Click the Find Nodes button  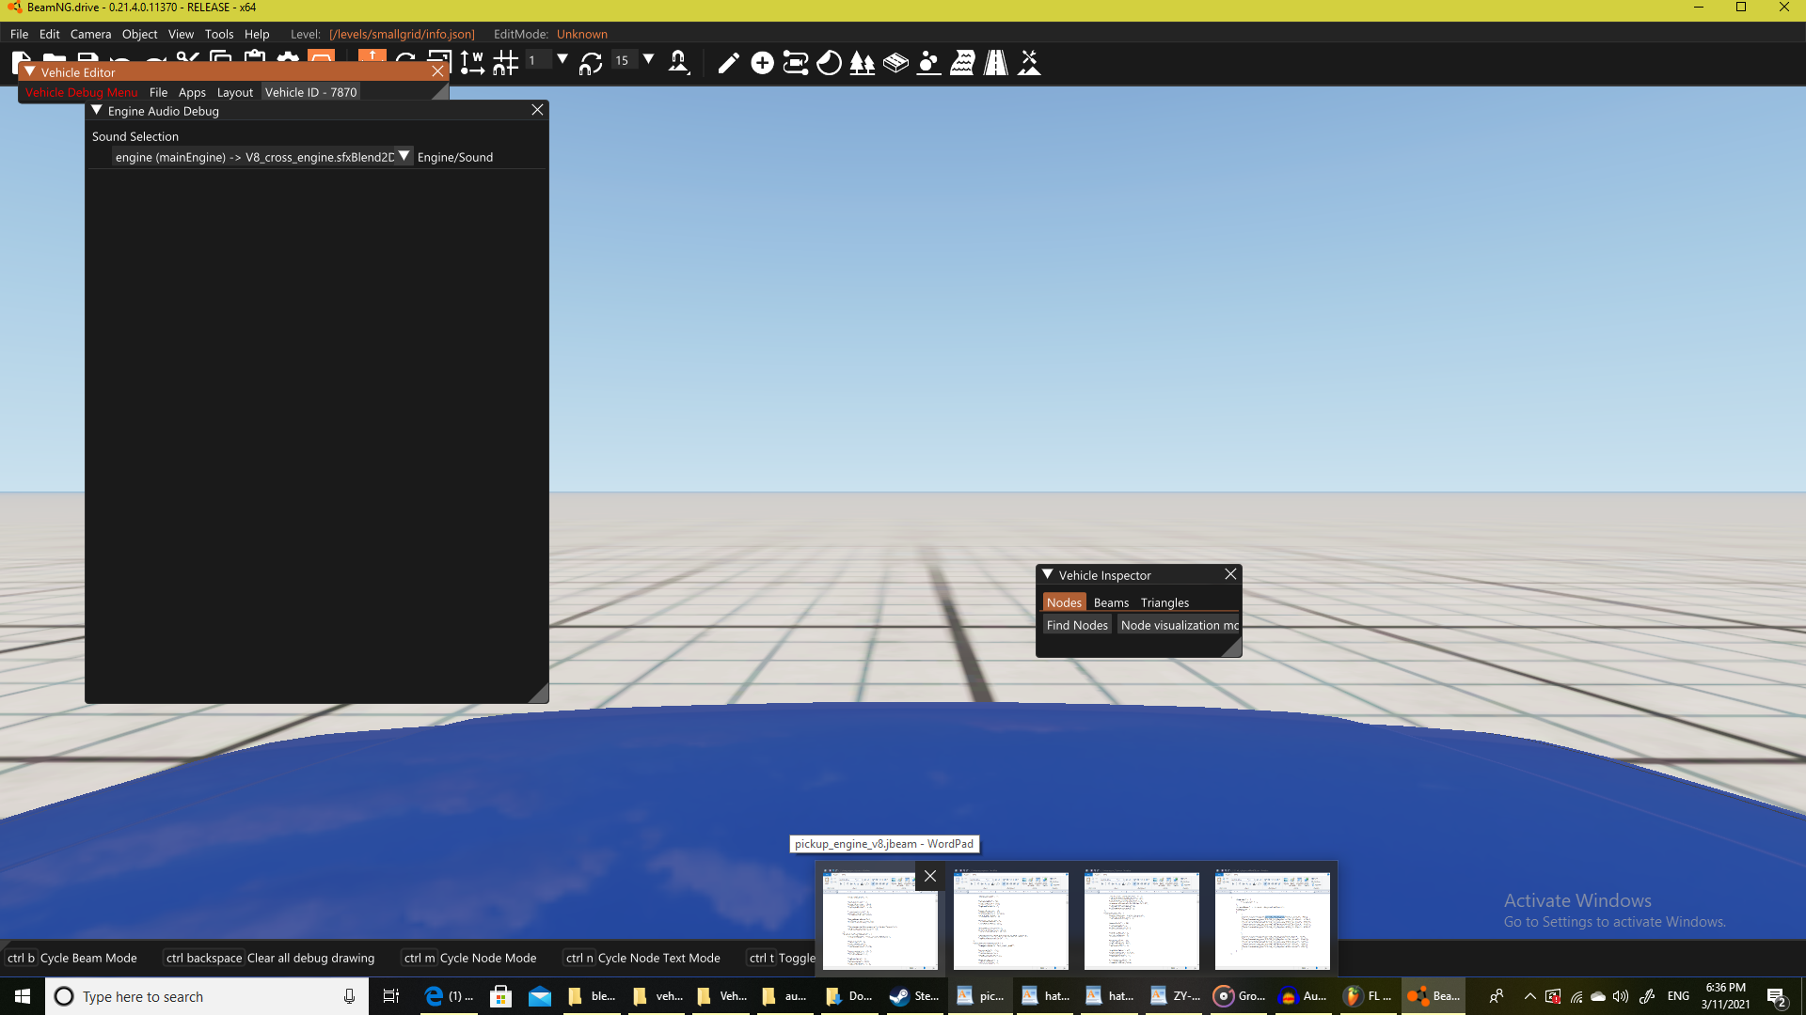[x=1077, y=625]
